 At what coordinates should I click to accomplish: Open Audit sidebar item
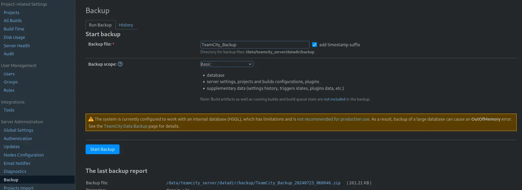pyautogui.click(x=9, y=54)
